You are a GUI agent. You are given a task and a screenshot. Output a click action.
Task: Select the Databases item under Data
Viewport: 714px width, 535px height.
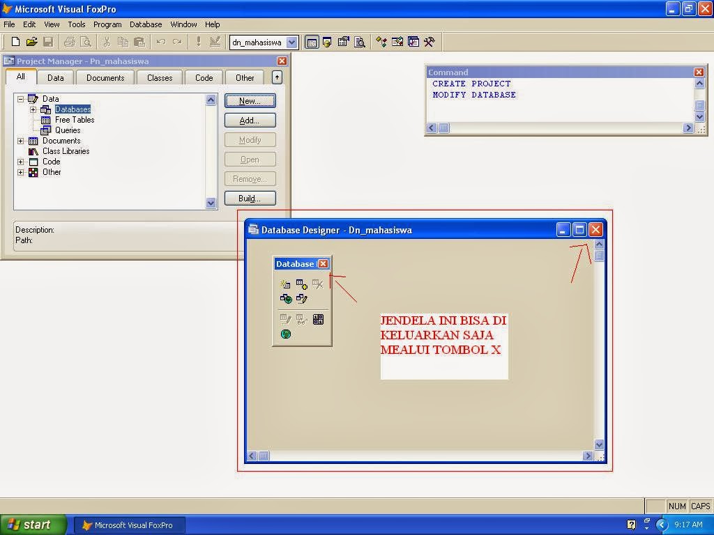73,109
